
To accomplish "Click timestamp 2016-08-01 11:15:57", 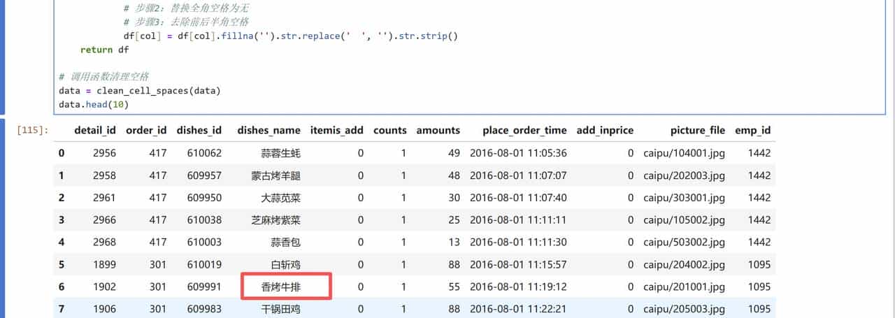I will 518,265.
